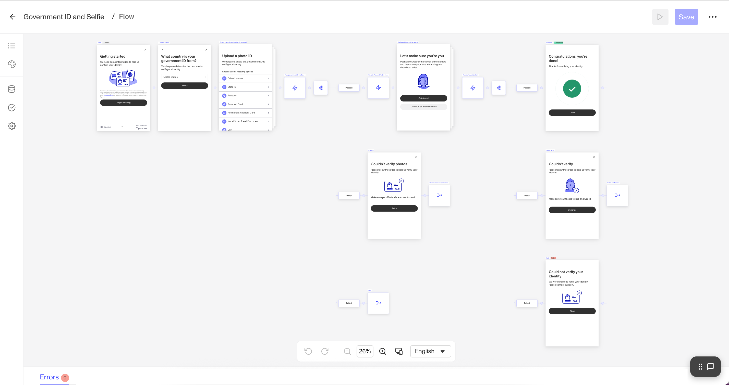The width and height of the screenshot is (729, 385).
Task: Open the checkmark verification sidebar icon
Action: [11, 107]
